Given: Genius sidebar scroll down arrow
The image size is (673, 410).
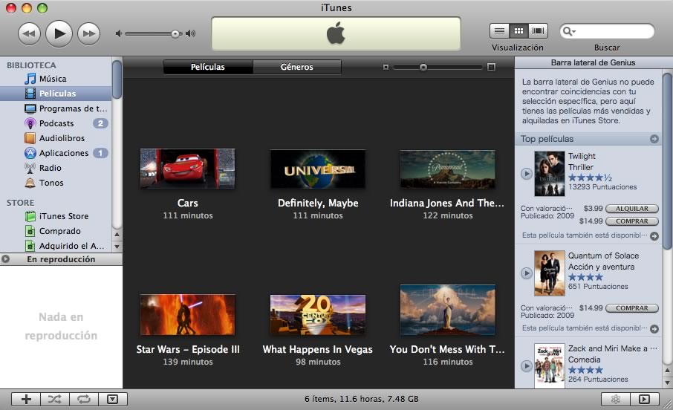Looking at the screenshot, I should (x=667, y=383).
